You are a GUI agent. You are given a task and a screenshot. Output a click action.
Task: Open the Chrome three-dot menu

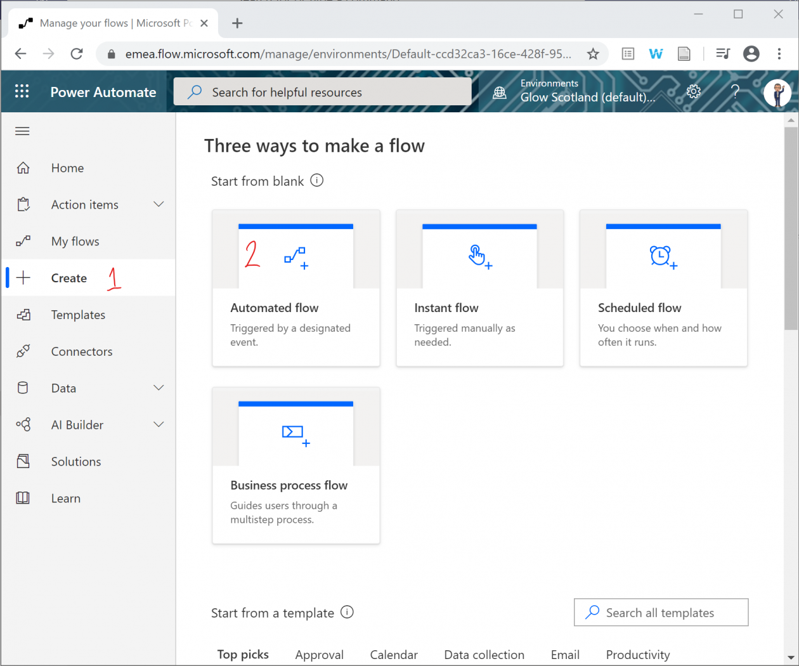point(779,54)
